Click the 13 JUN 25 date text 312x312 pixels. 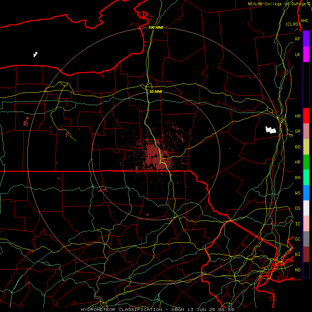202,310
